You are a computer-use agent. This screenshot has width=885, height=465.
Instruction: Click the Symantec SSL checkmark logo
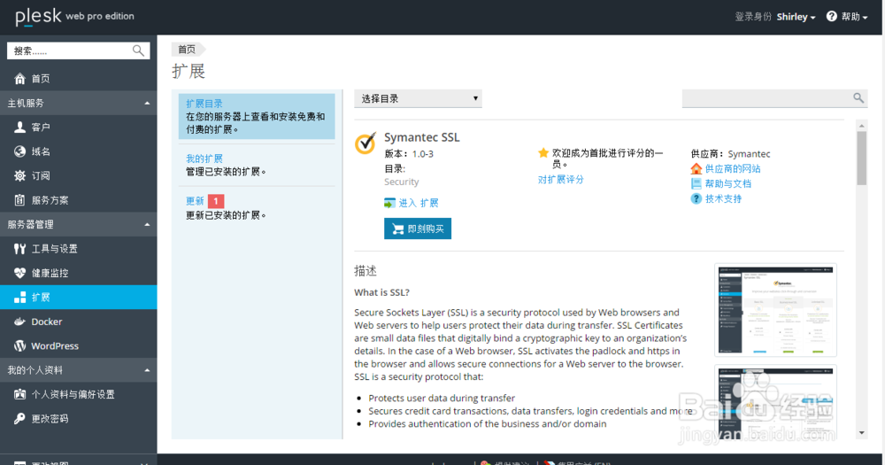coord(366,143)
